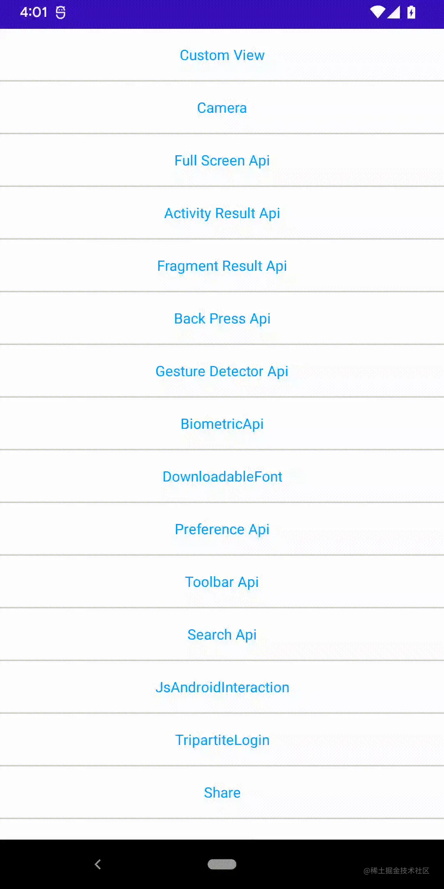Image resolution: width=444 pixels, height=889 pixels.
Task: Tap the home pill navigation button
Action: 222,864
